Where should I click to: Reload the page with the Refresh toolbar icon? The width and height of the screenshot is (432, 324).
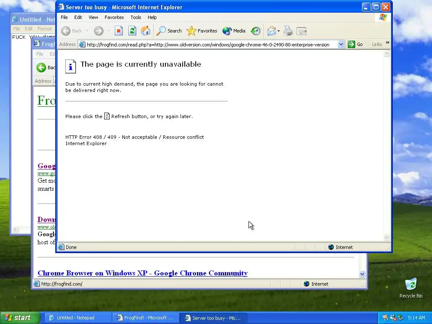pyautogui.click(x=132, y=30)
